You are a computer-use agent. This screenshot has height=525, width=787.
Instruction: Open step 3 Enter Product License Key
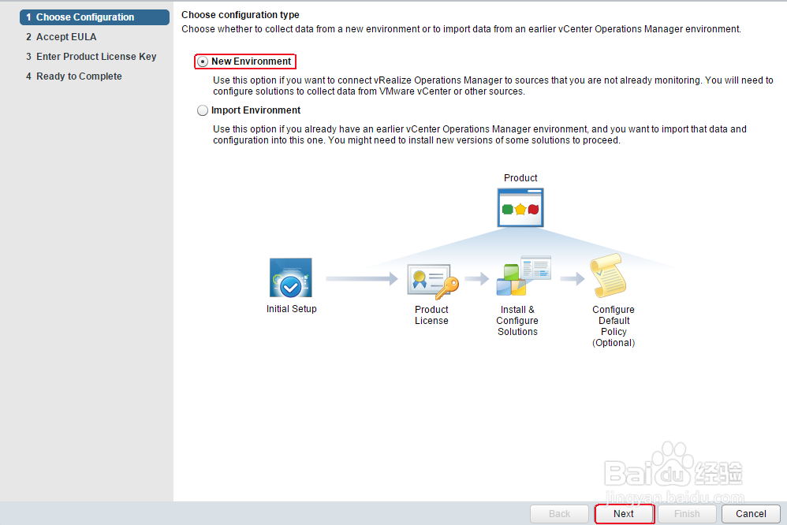(x=91, y=57)
